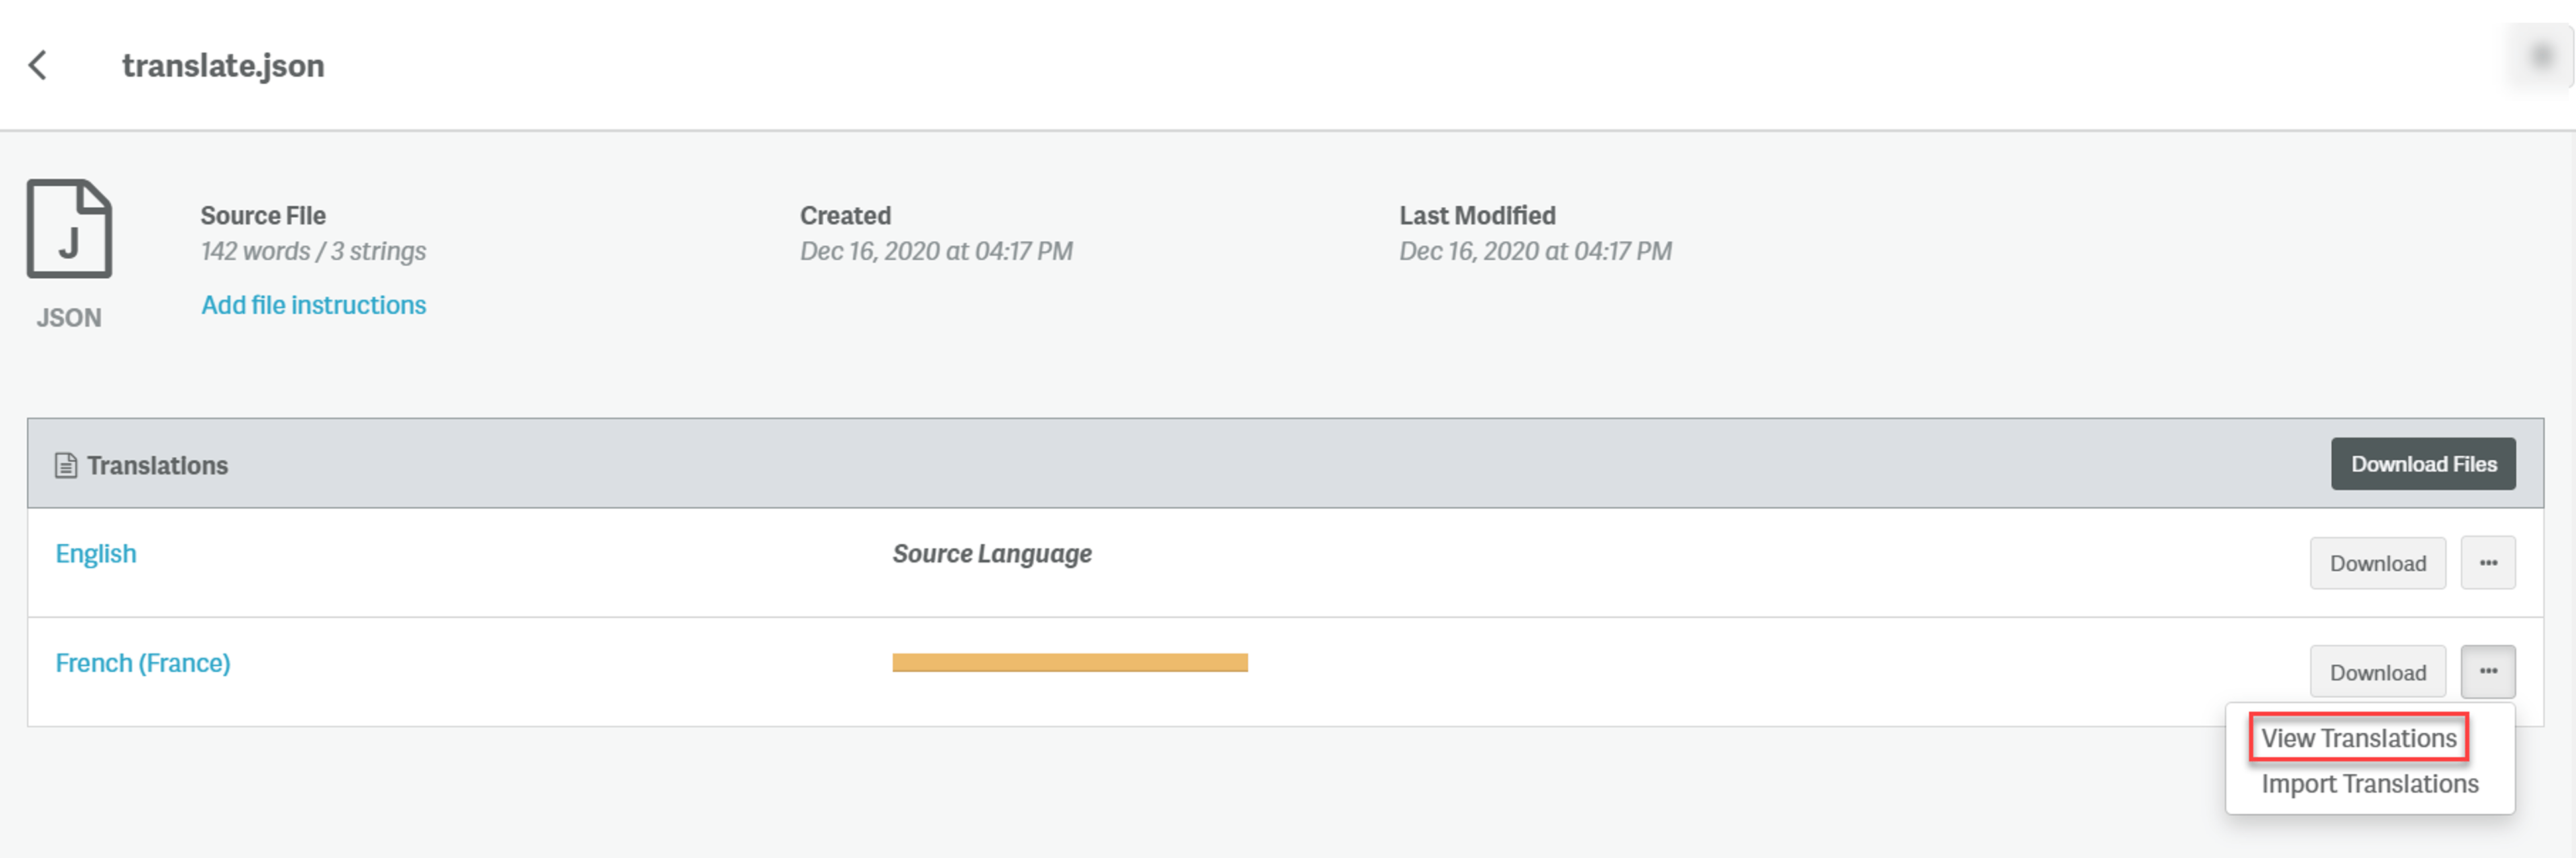Screen dimensions: 2576x858
Task: Click the Translations document icon in header
Action: (x=66, y=465)
